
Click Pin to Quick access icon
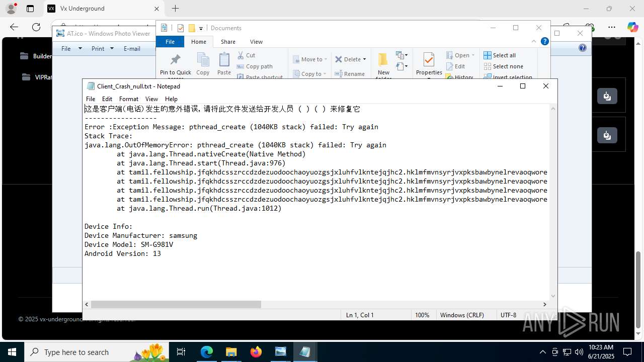point(175,60)
